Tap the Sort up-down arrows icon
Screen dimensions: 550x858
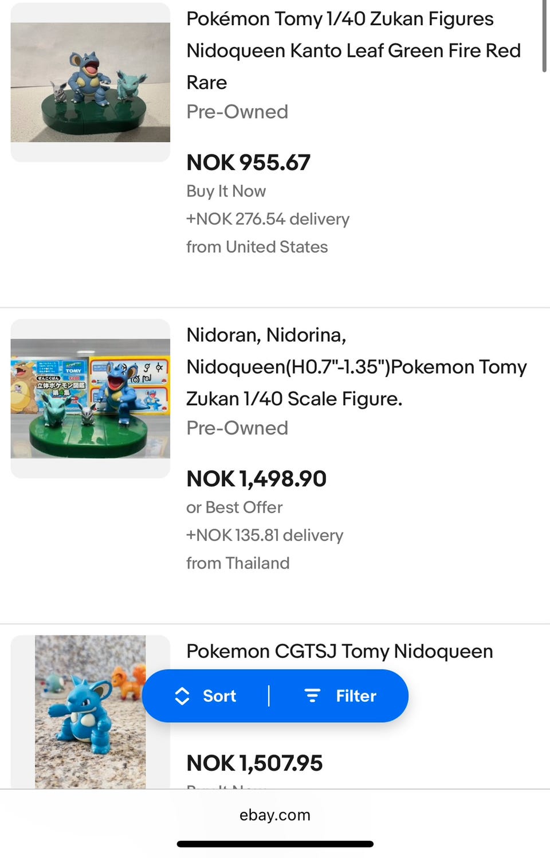click(182, 696)
